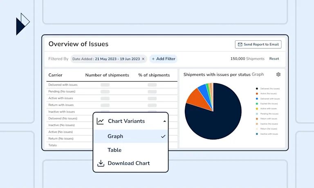Collapse the Chart Variants menu arrow
Screen dimensions: 314x188
[x=164, y=121]
